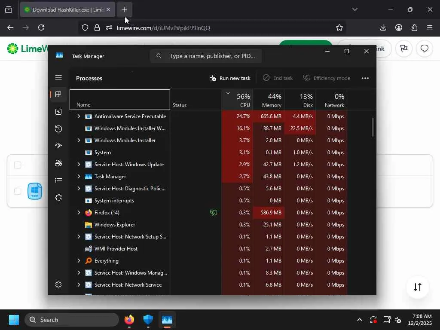Open a new Firefox tab

[124, 10]
